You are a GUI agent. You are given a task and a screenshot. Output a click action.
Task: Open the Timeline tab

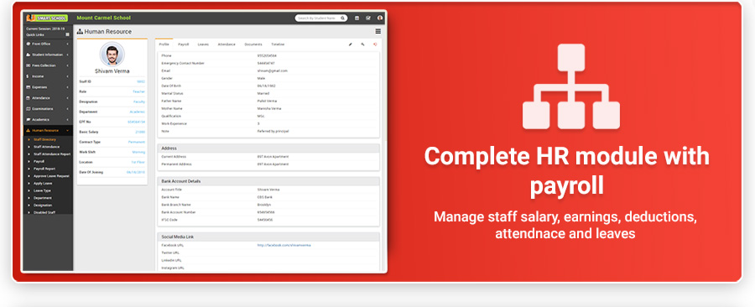pyautogui.click(x=278, y=44)
